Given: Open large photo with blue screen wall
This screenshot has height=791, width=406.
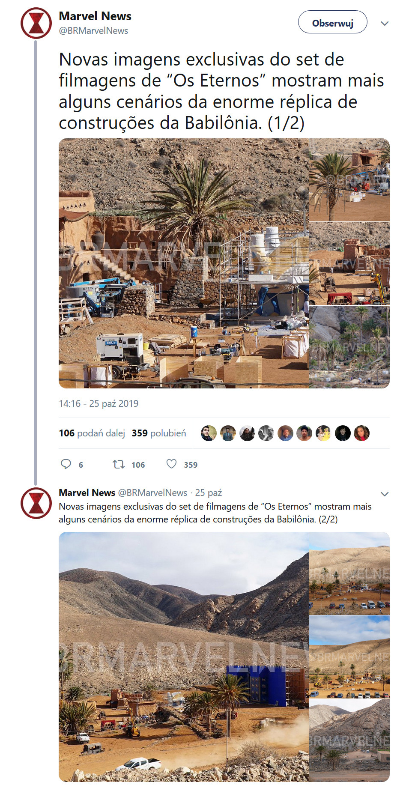Looking at the screenshot, I should point(183,657).
